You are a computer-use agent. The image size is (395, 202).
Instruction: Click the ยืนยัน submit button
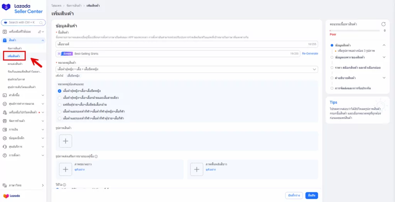pyautogui.click(x=311, y=195)
